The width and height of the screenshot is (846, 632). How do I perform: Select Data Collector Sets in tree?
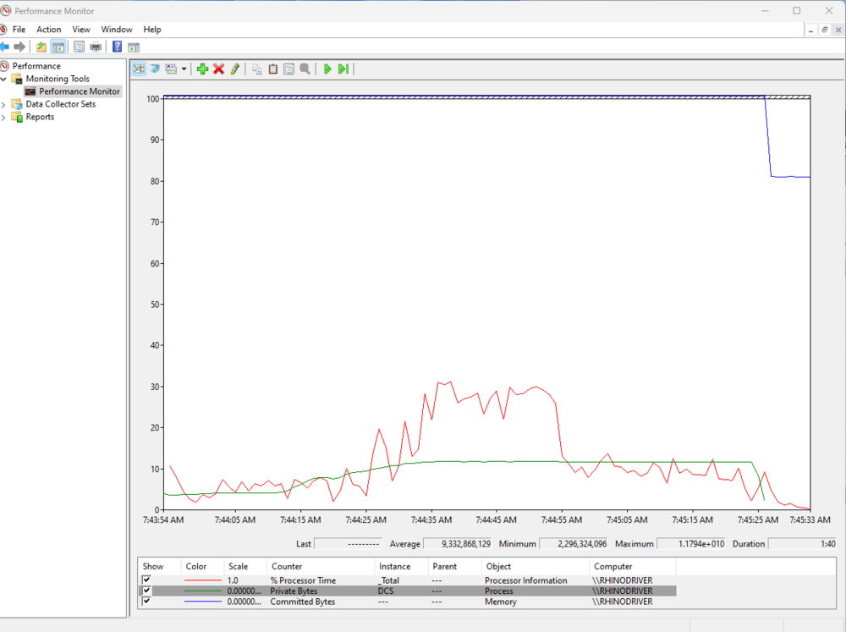[60, 104]
